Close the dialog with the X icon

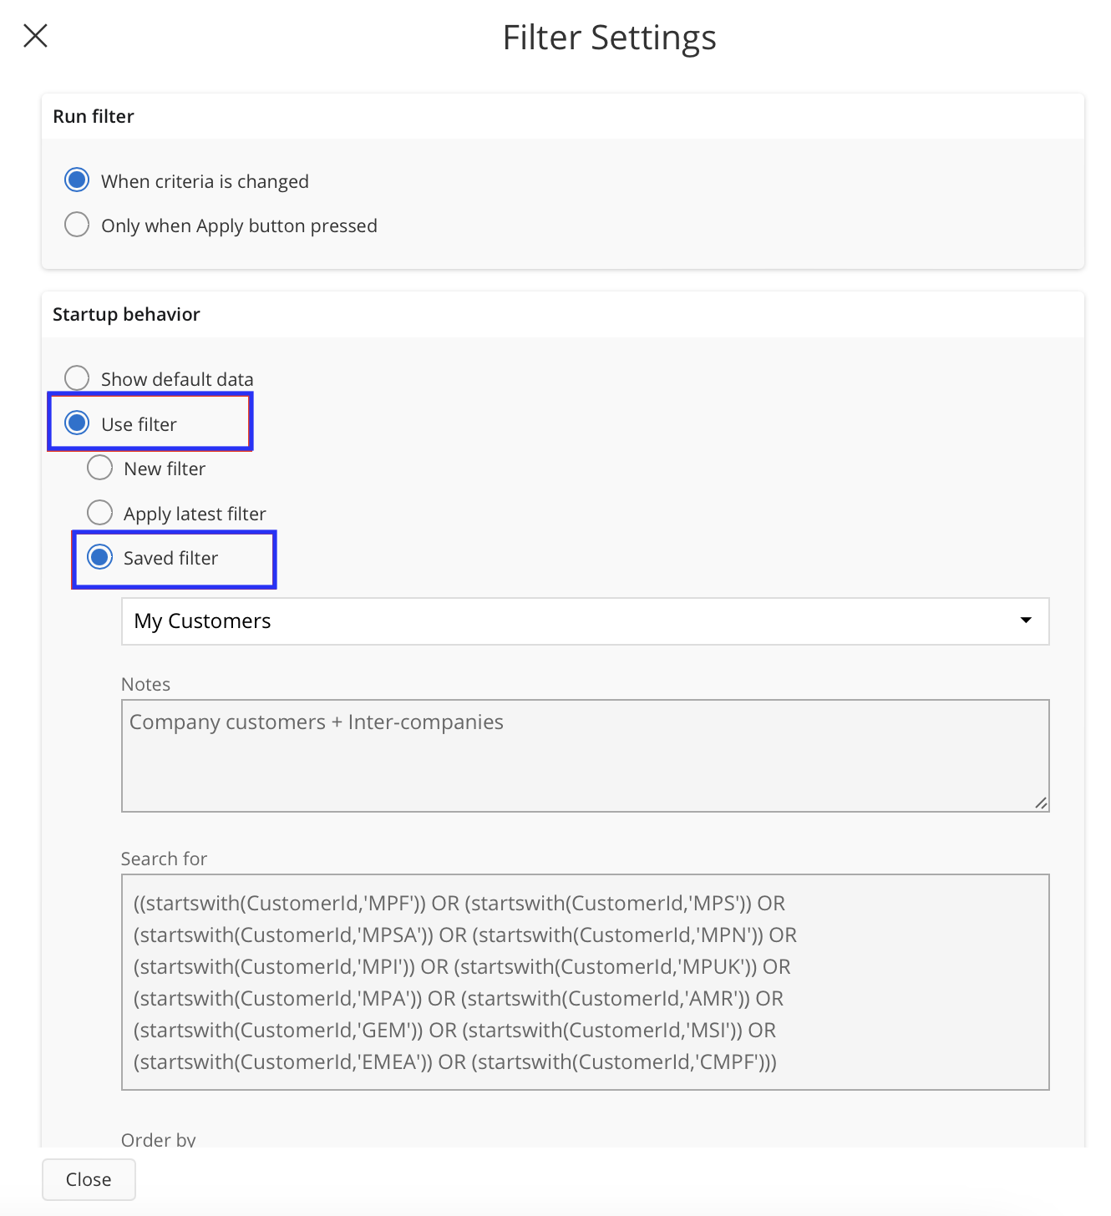coord(36,36)
